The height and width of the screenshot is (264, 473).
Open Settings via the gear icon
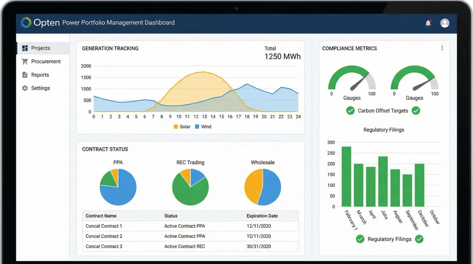tap(25, 88)
